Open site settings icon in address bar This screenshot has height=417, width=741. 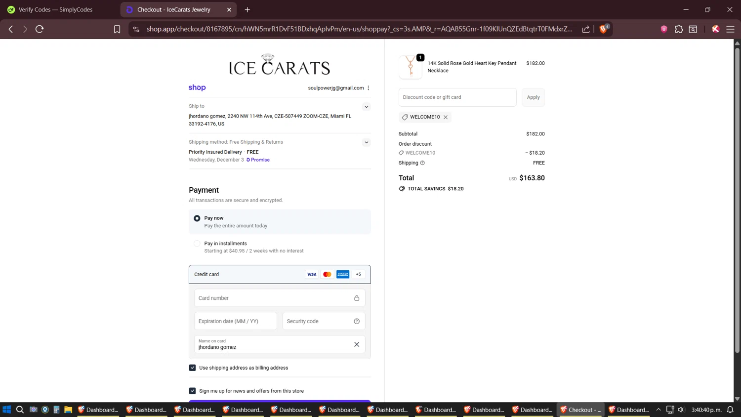[136, 29]
